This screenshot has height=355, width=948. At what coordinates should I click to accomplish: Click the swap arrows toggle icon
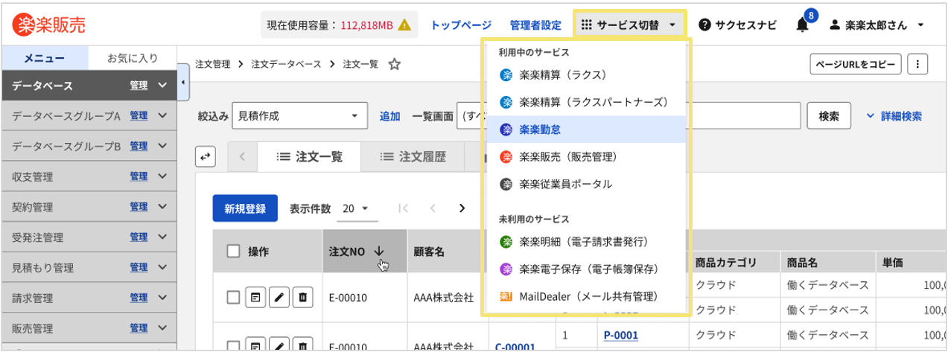point(205,156)
